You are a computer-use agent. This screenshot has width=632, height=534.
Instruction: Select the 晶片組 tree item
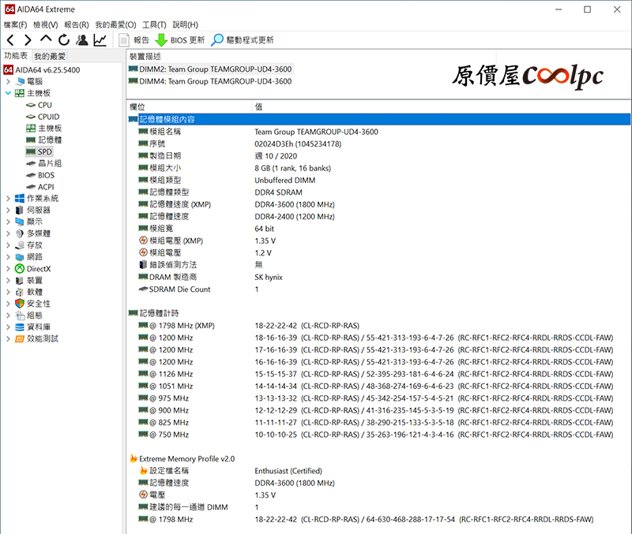43,163
